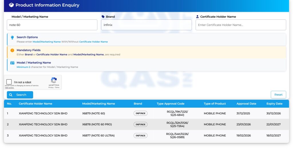This screenshot has height=152, width=293.
Task: Click into the Brand input containing infinix
Action: 146,25
